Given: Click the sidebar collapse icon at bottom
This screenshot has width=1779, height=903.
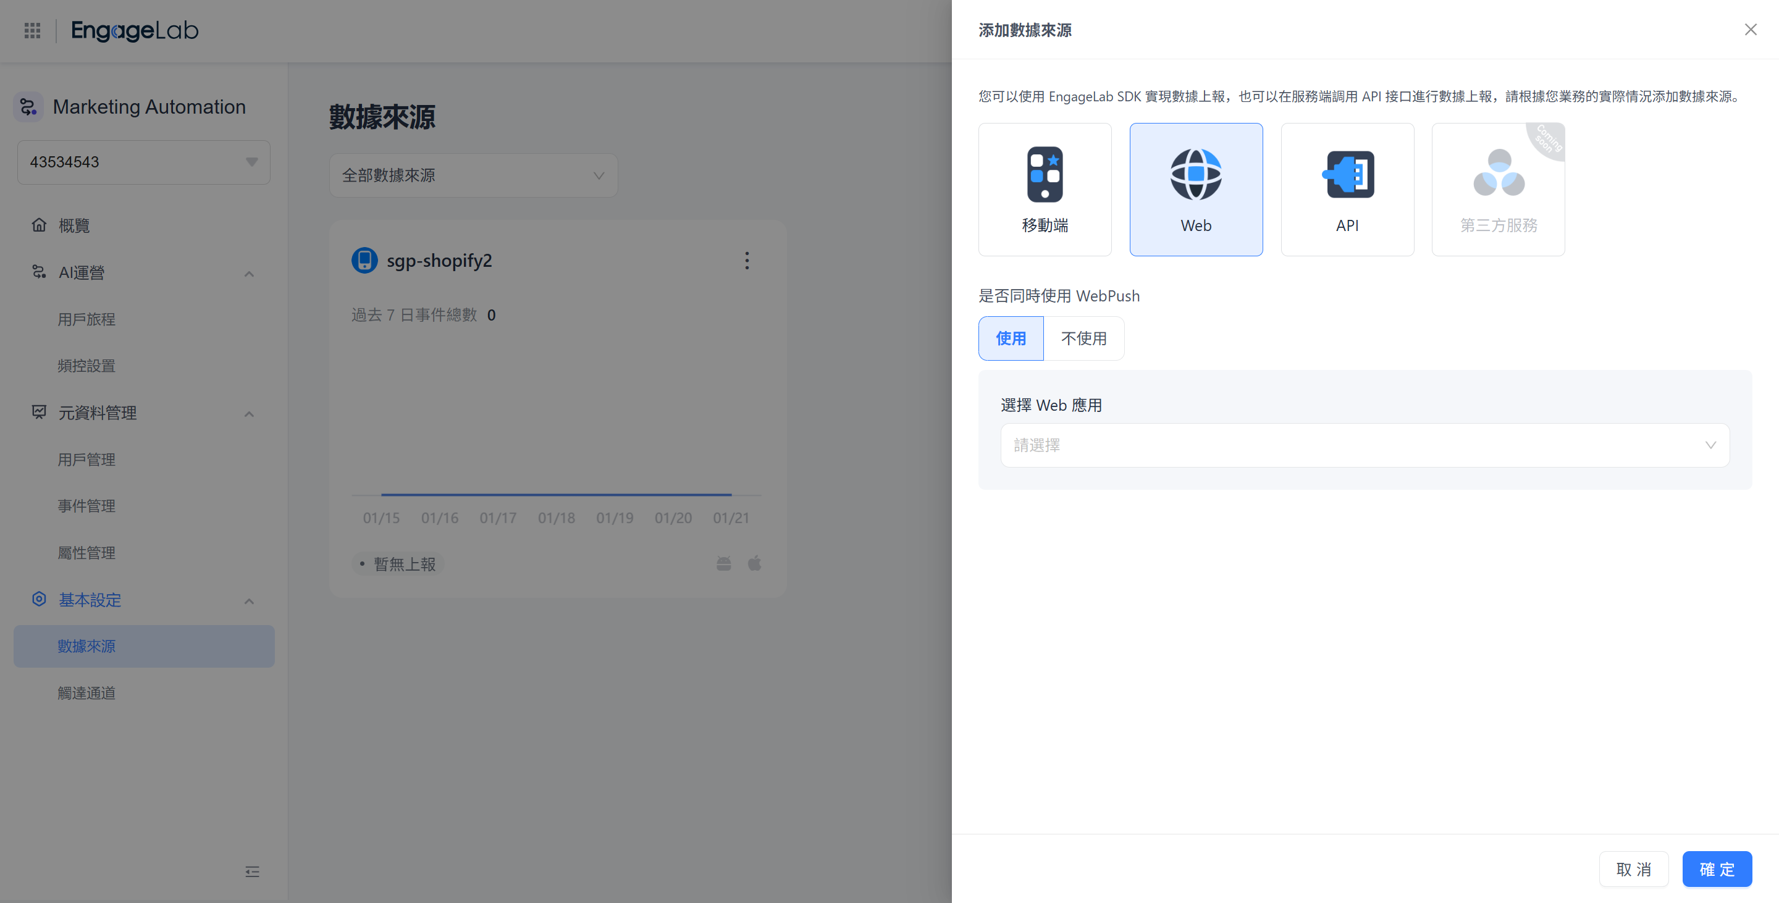Looking at the screenshot, I should click(x=252, y=871).
